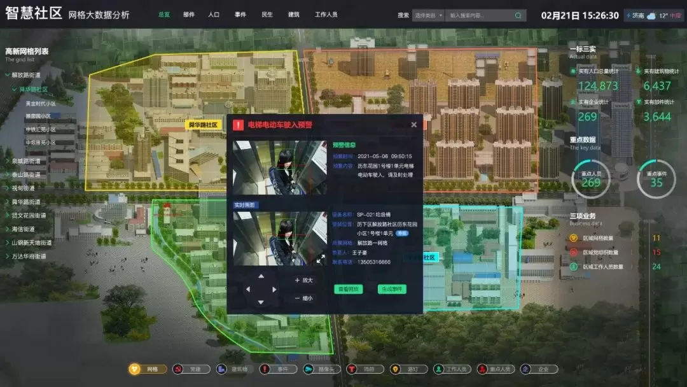This screenshot has height=387, width=687.
Task: Open the 人口 tab in the top navigation
Action: tap(214, 15)
